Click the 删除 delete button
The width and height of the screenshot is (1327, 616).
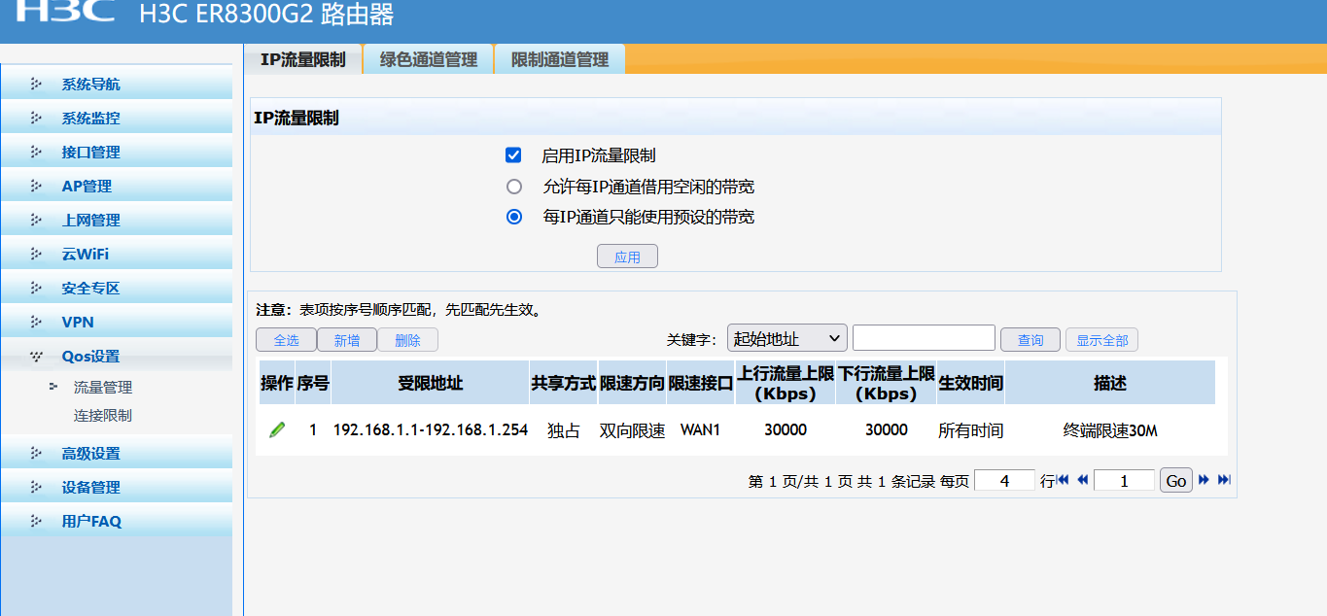point(407,340)
